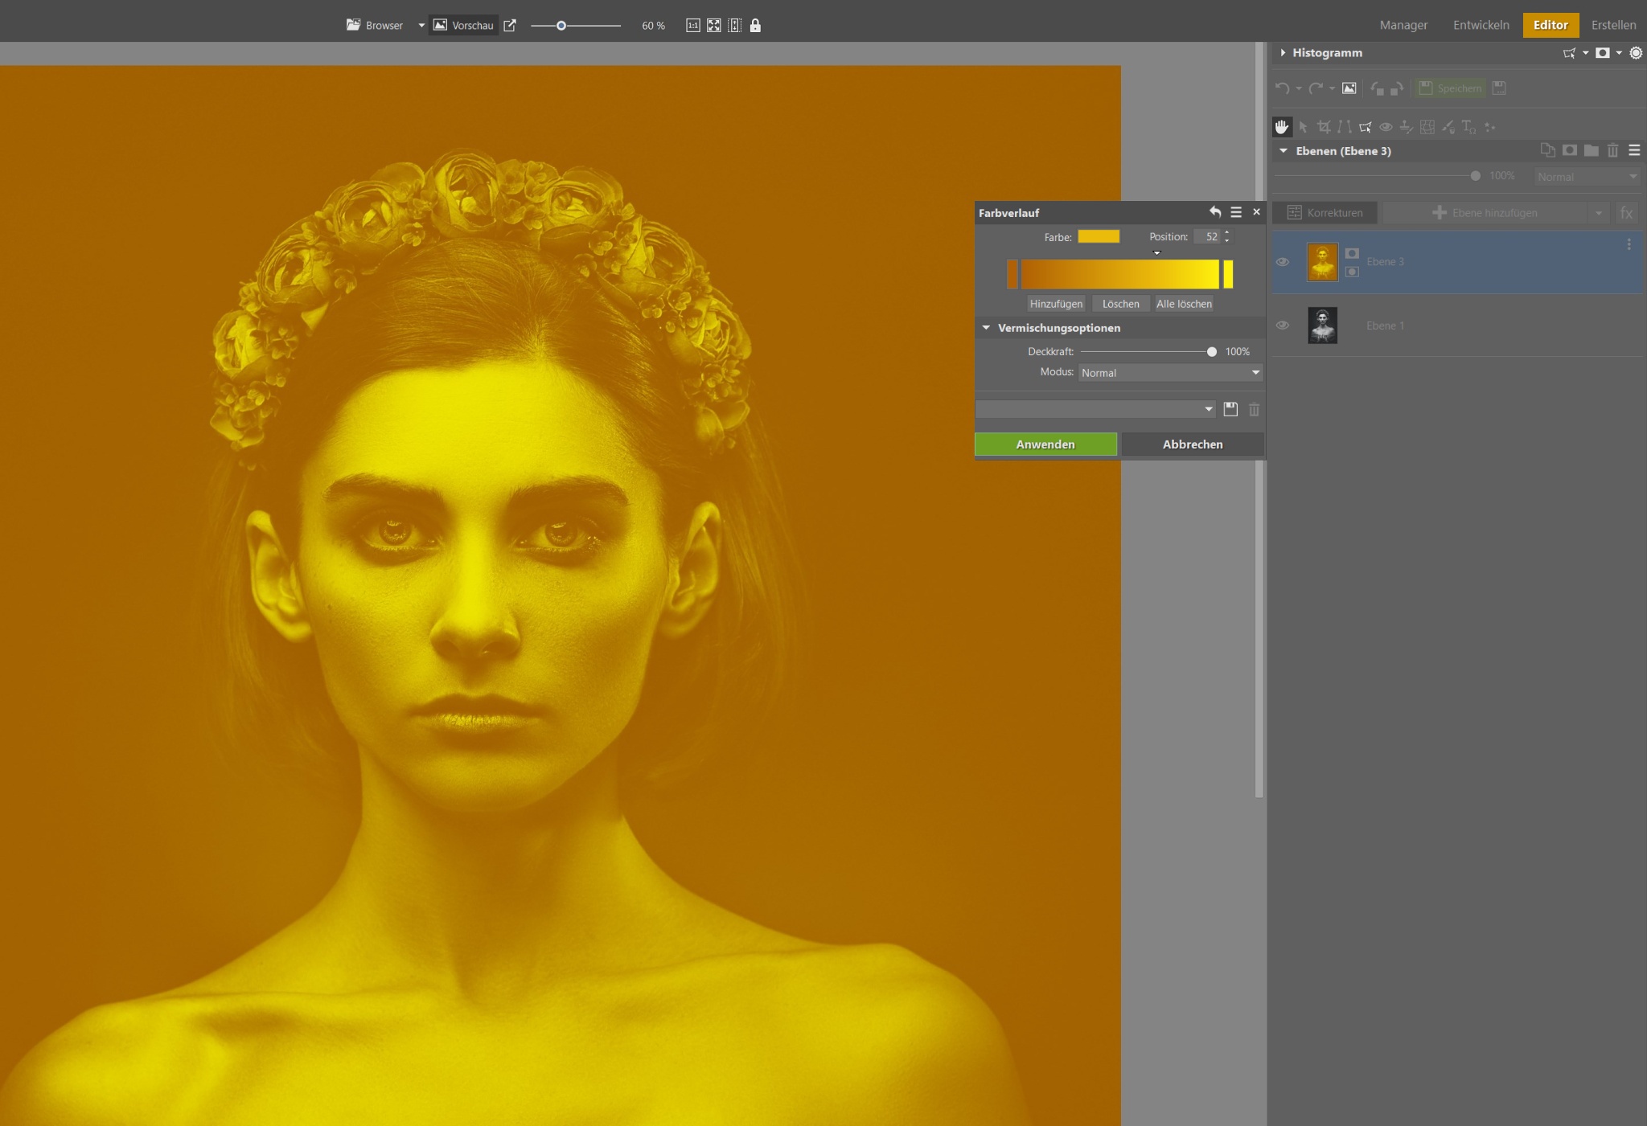
Task: Select the polygon selection tool in toolbar
Action: [1365, 127]
